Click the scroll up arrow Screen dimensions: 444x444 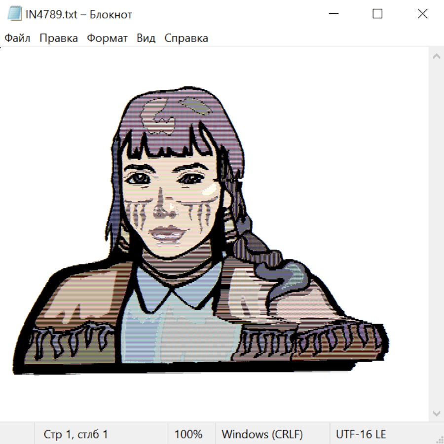[x=436, y=56]
